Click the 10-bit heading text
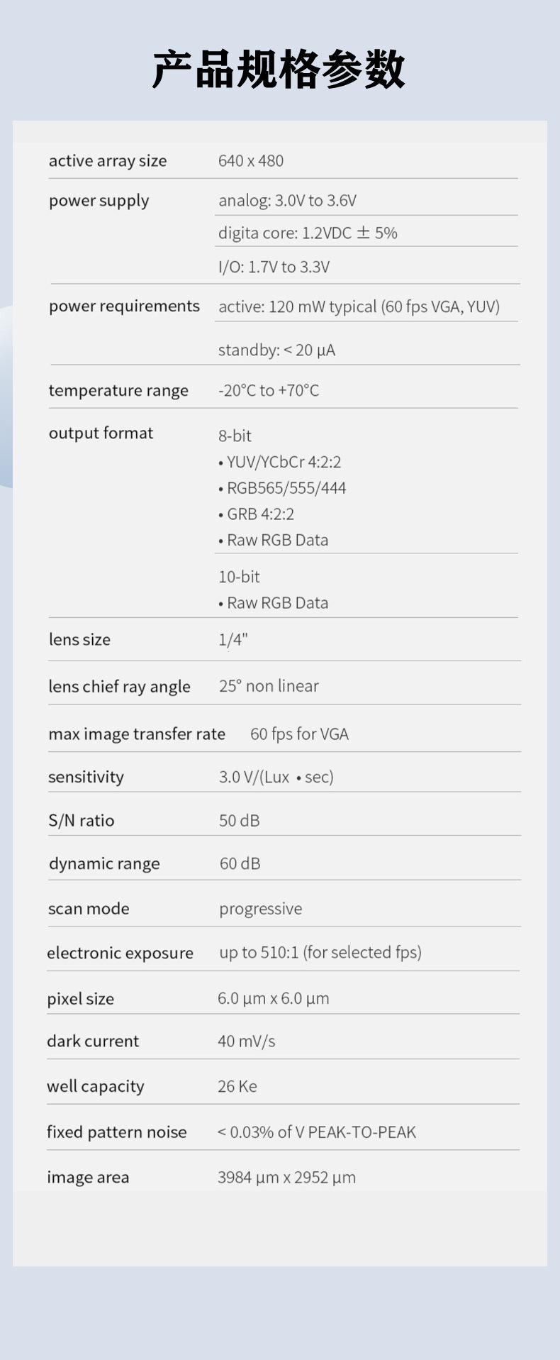Image resolution: width=560 pixels, height=1360 pixels. [x=239, y=576]
